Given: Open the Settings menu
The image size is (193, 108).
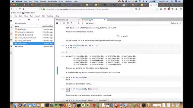Looking at the screenshot, I should pyautogui.click(x=50, y=16).
